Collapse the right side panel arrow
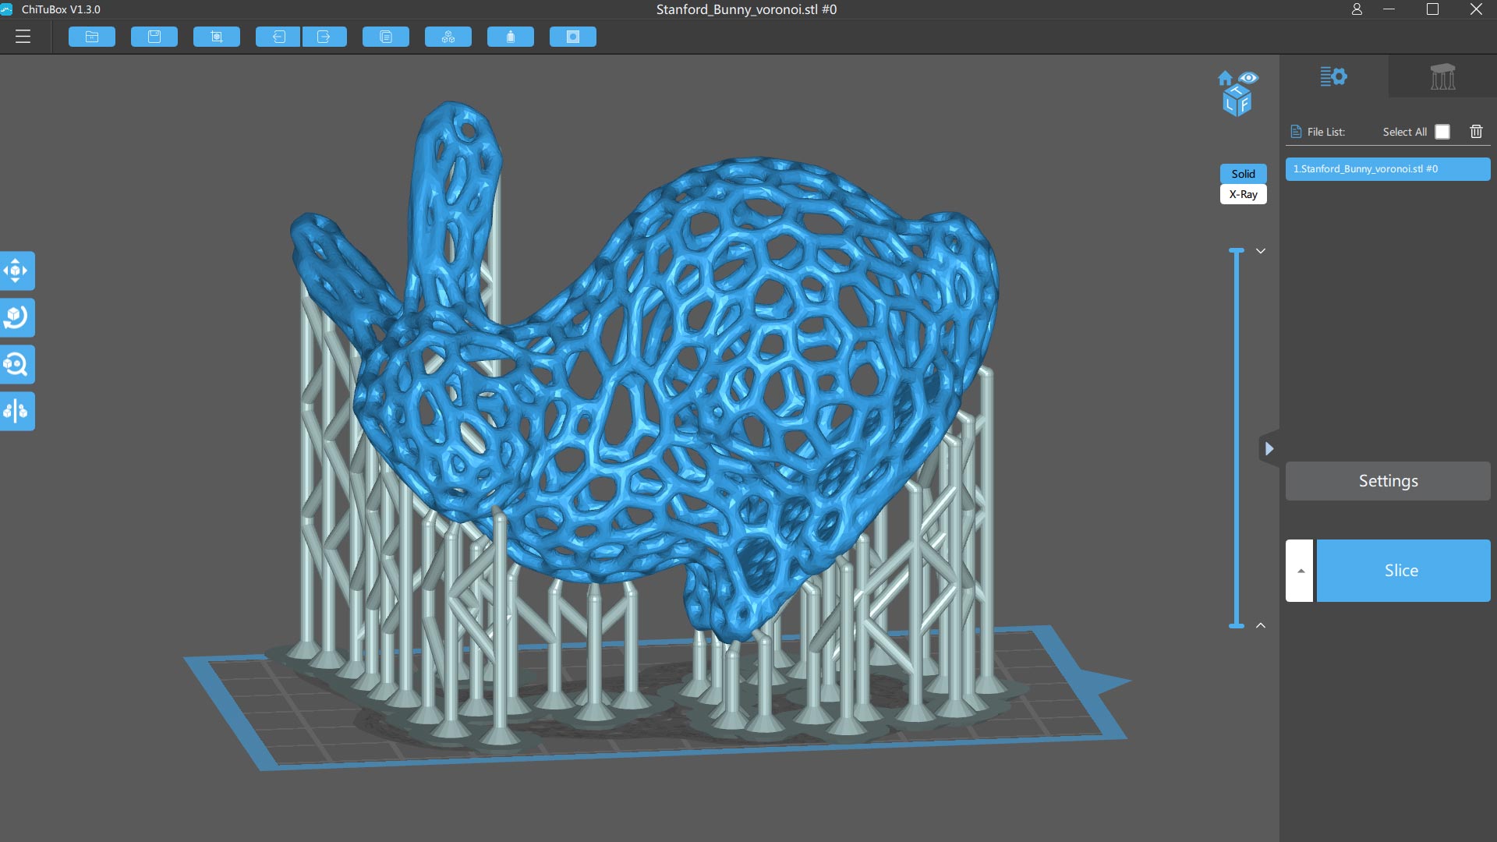1497x842 pixels. click(1269, 448)
